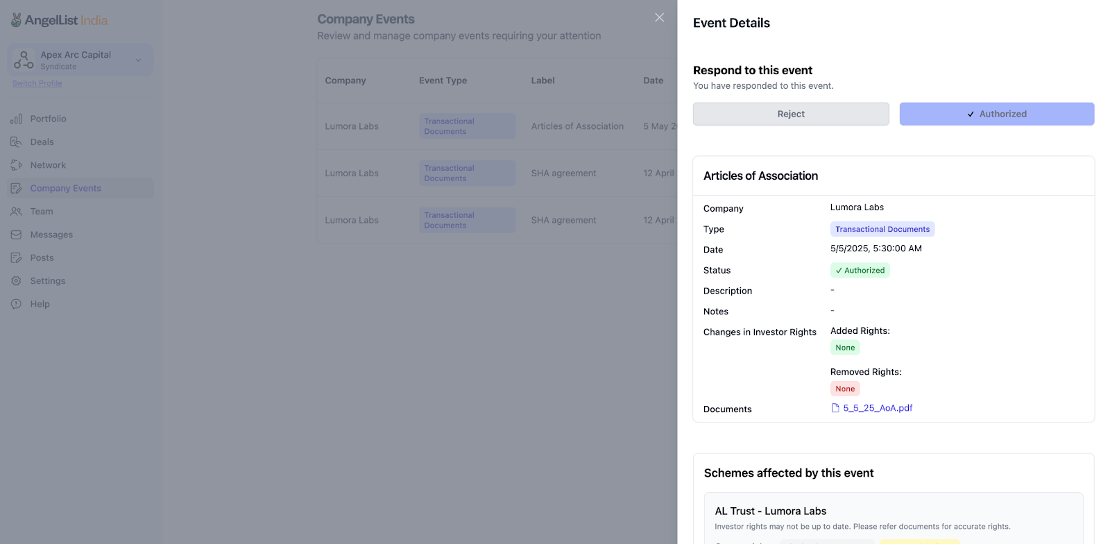Viewport: 1110px width, 544px height.
Task: Click the Company column header
Action: coord(345,80)
